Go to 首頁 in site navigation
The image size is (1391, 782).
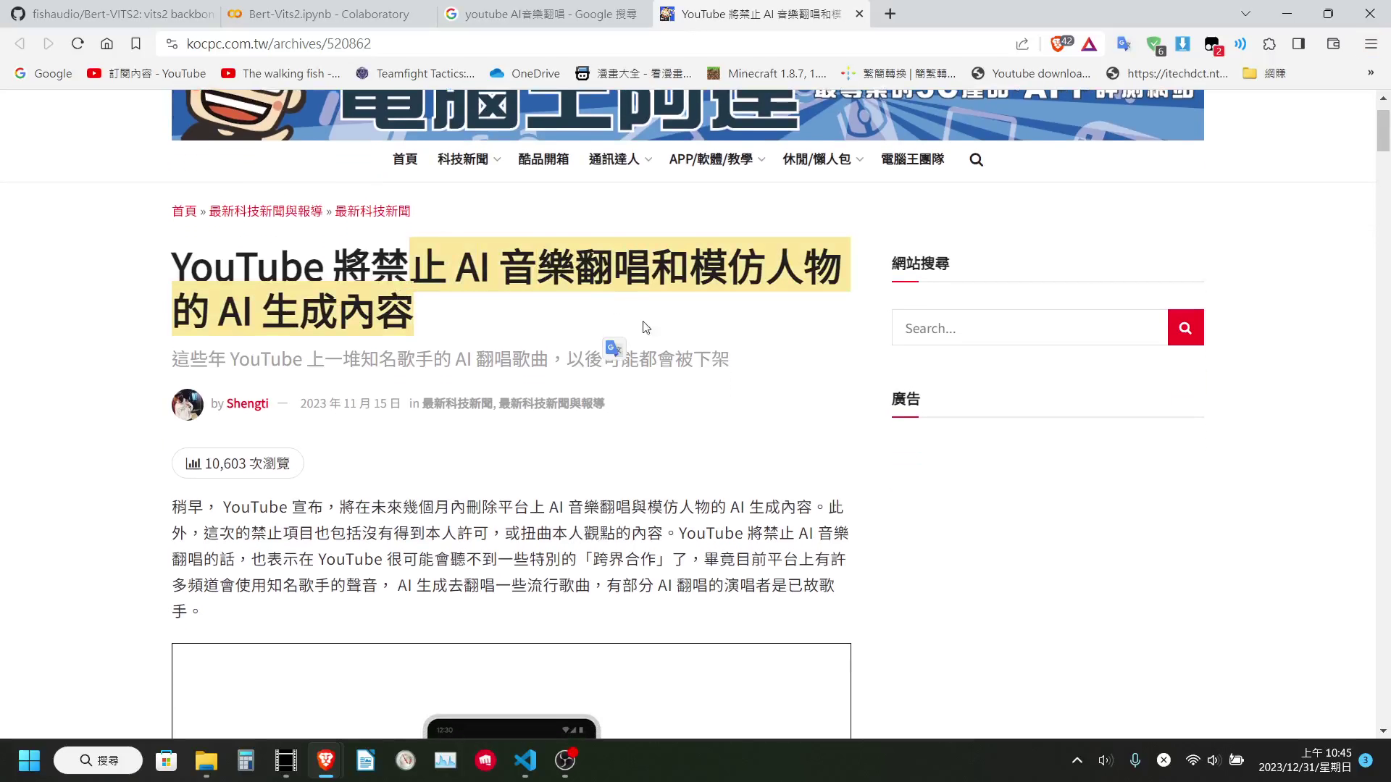[x=405, y=159]
